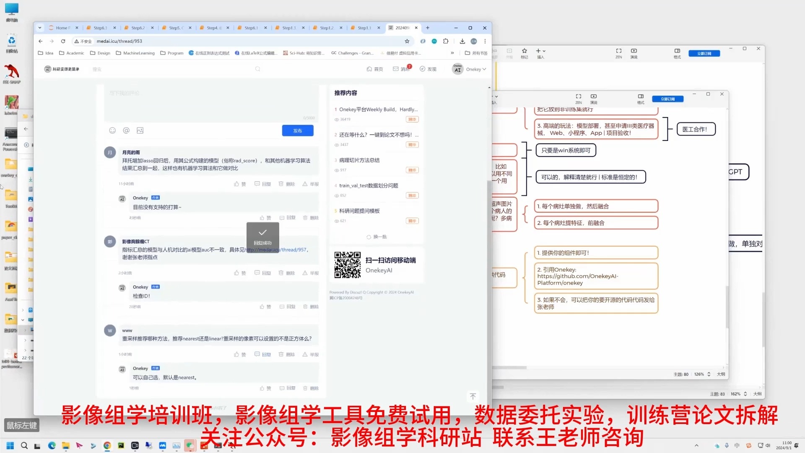Click the comment text area

[x=212, y=104]
